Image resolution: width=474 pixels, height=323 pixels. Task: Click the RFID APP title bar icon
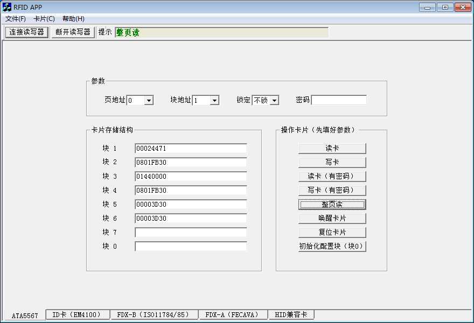pyautogui.click(x=6, y=7)
